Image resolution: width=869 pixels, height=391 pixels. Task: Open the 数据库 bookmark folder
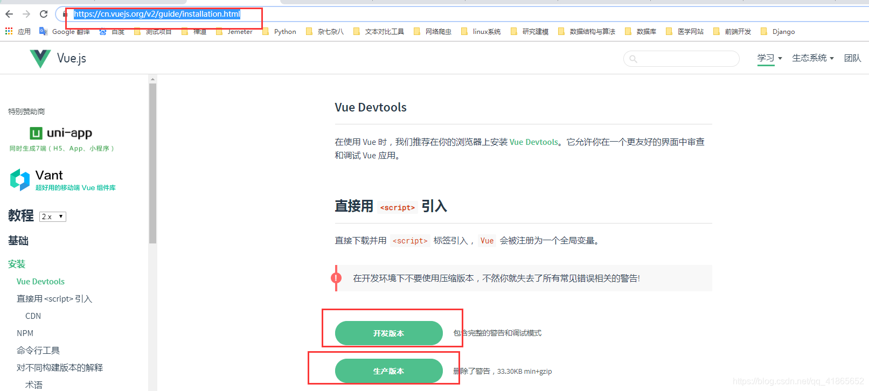[640, 32]
